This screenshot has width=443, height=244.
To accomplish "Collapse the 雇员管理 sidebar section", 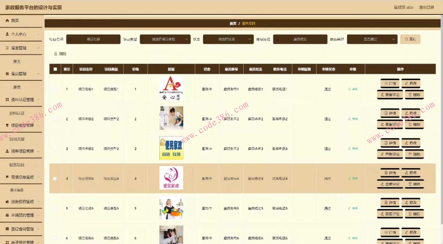I will [21, 74].
